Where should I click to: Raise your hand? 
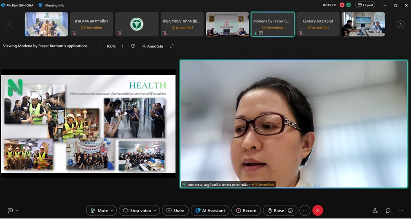coord(275,211)
